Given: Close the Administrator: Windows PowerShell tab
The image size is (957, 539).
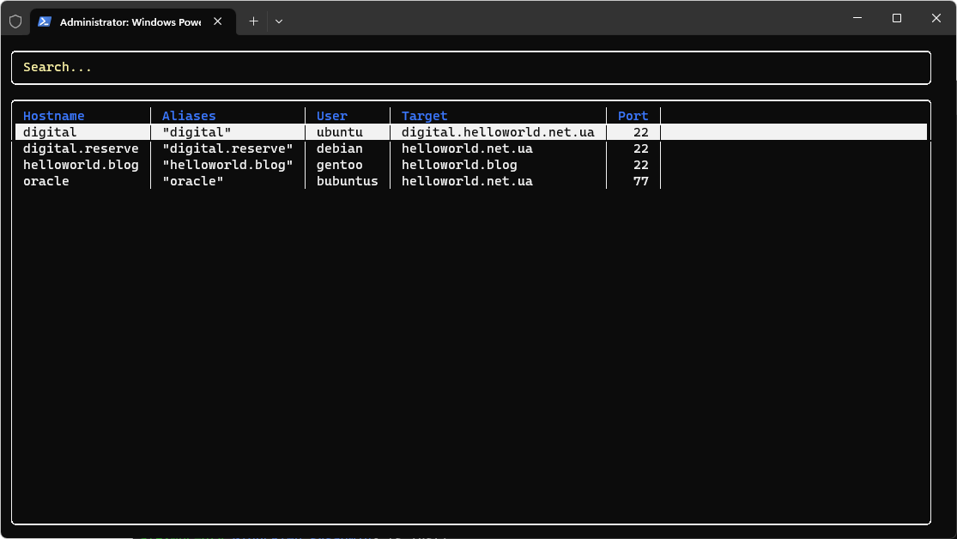Looking at the screenshot, I should (218, 21).
